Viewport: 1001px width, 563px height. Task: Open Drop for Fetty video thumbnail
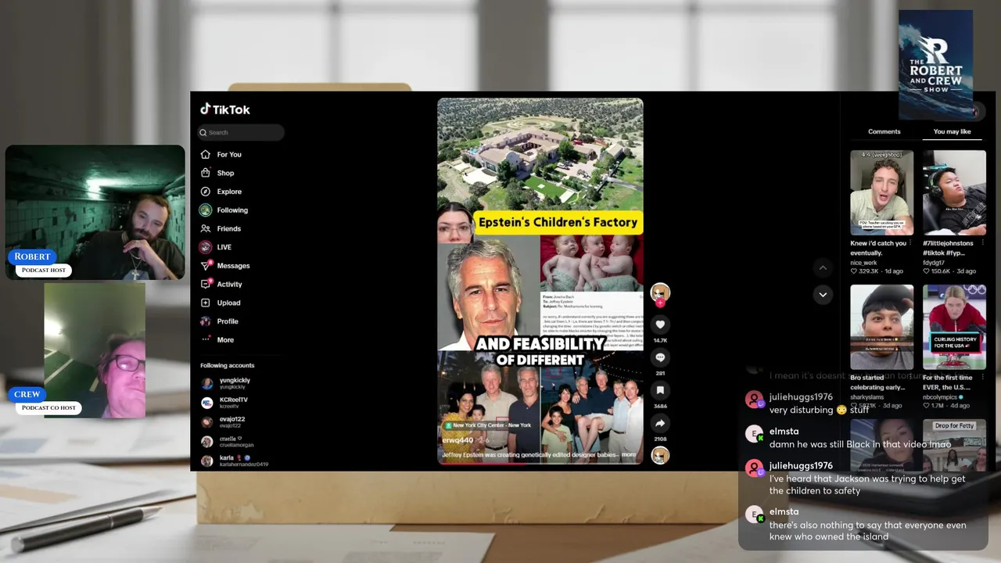point(954,445)
